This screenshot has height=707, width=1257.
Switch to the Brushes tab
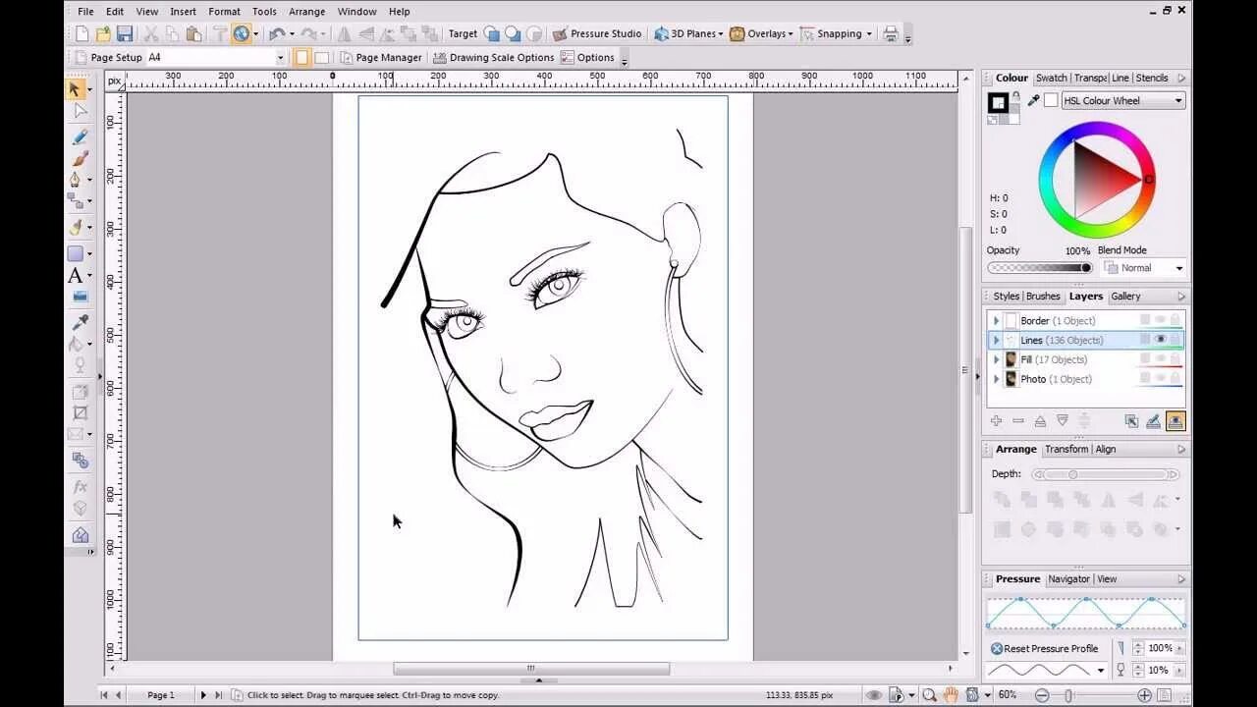point(1043,297)
